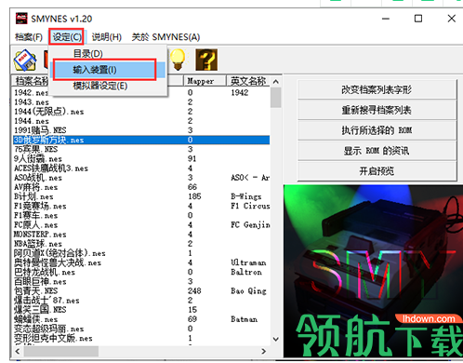463x363 pixels.
Task: Click the horizontal scrollbar left arrow
Action: pyautogui.click(x=18, y=352)
